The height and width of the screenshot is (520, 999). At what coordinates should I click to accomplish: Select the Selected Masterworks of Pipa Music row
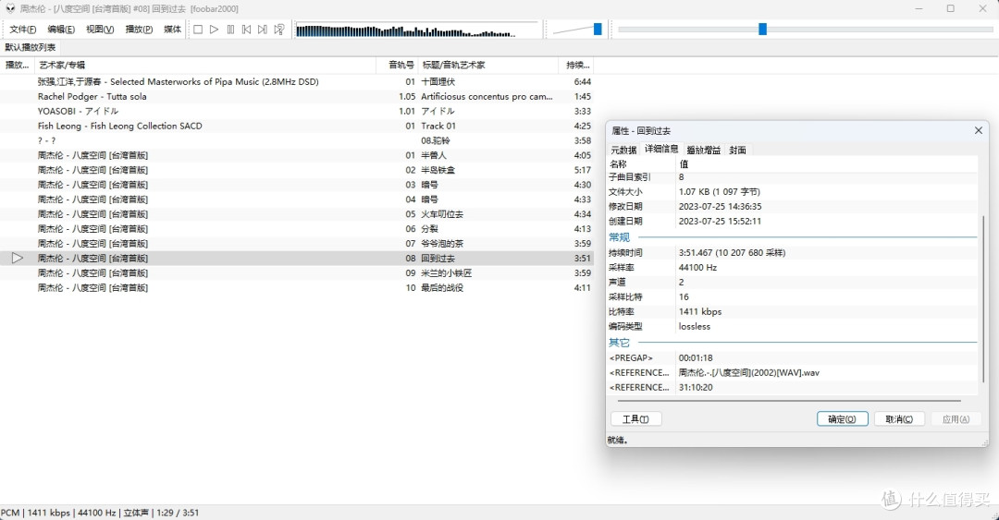pos(297,81)
